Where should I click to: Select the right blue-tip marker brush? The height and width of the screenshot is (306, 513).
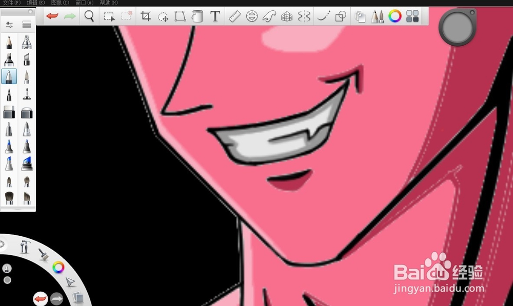27,146
